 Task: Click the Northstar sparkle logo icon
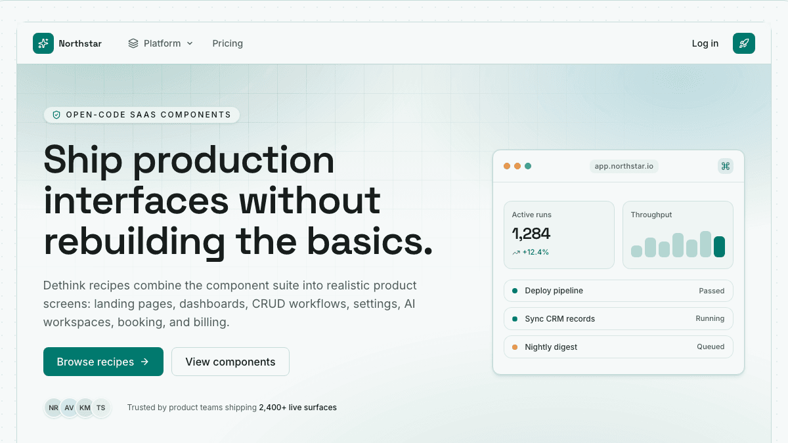pos(43,43)
